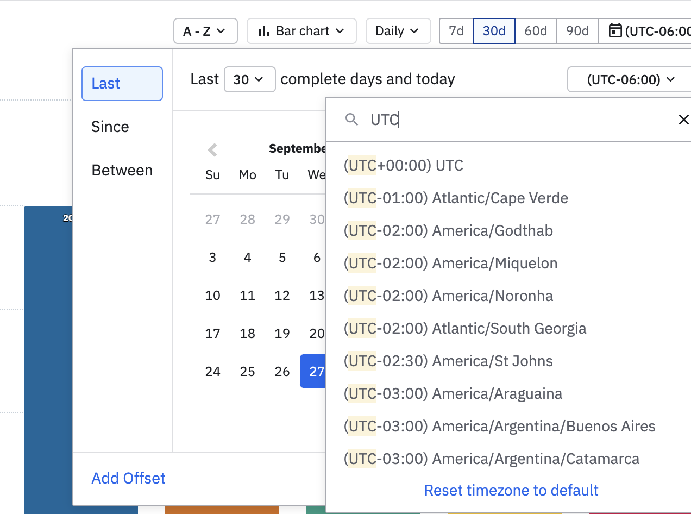691x514 pixels.
Task: Clear the timezone search with X
Action: point(683,120)
